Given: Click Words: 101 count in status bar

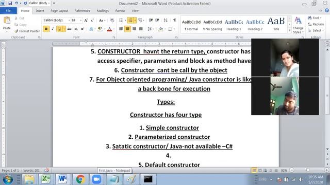Looking at the screenshot, I should click(x=31, y=170).
